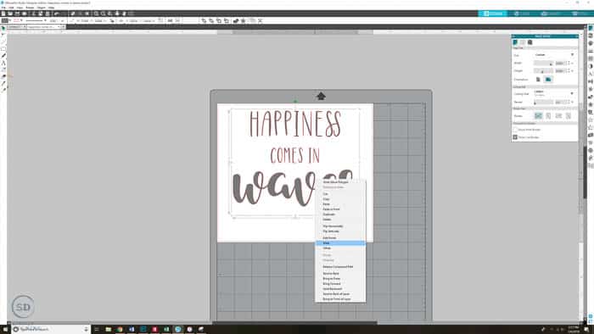Select Edit Points from the context menu

coord(340,238)
